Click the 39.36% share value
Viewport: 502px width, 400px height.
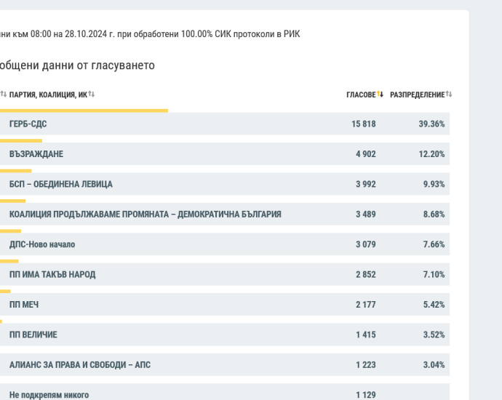[431, 124]
